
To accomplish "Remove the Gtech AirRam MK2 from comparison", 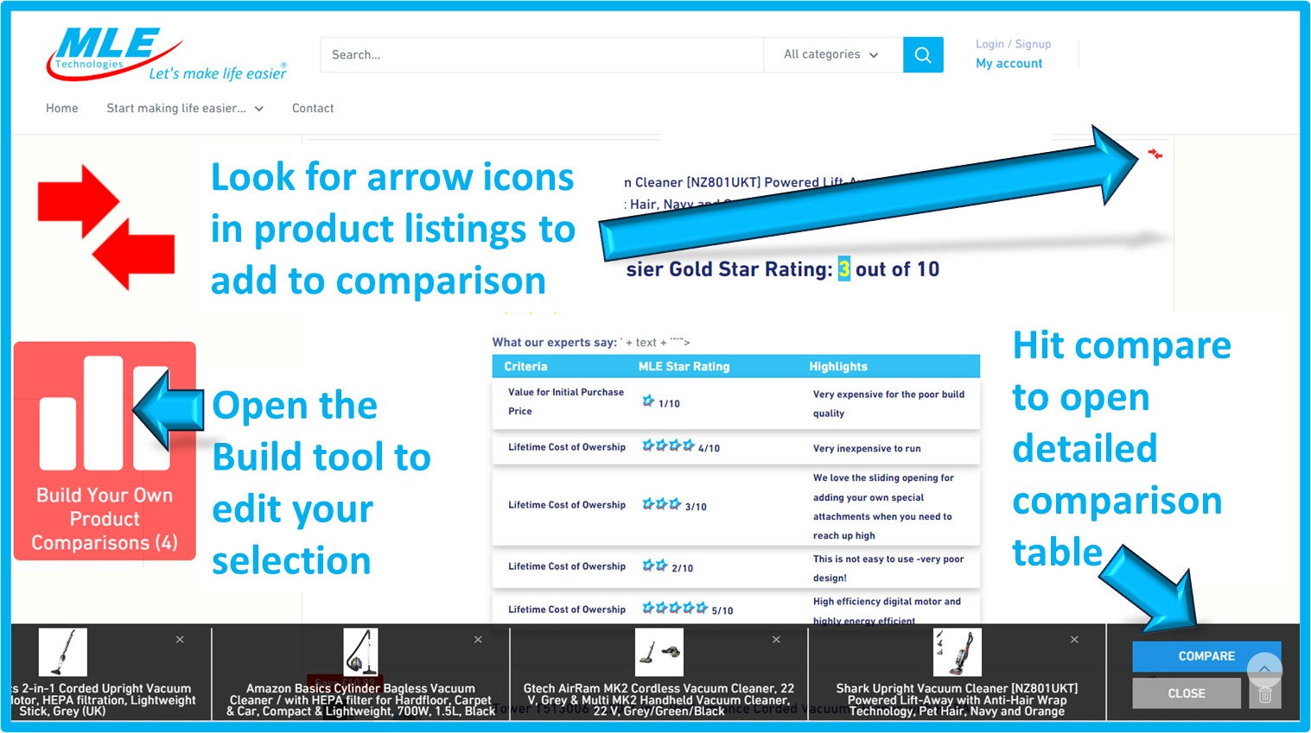I will coord(776,640).
